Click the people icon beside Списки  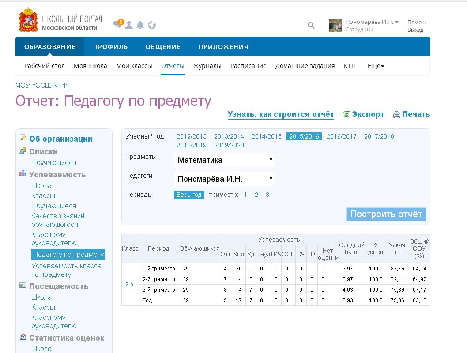click(23, 151)
